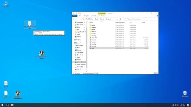Click the taskbar clock and date
Viewport: 191px width, 107px height.
(182, 105)
